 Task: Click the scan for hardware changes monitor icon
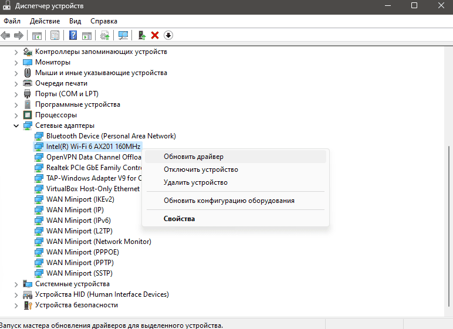click(123, 35)
